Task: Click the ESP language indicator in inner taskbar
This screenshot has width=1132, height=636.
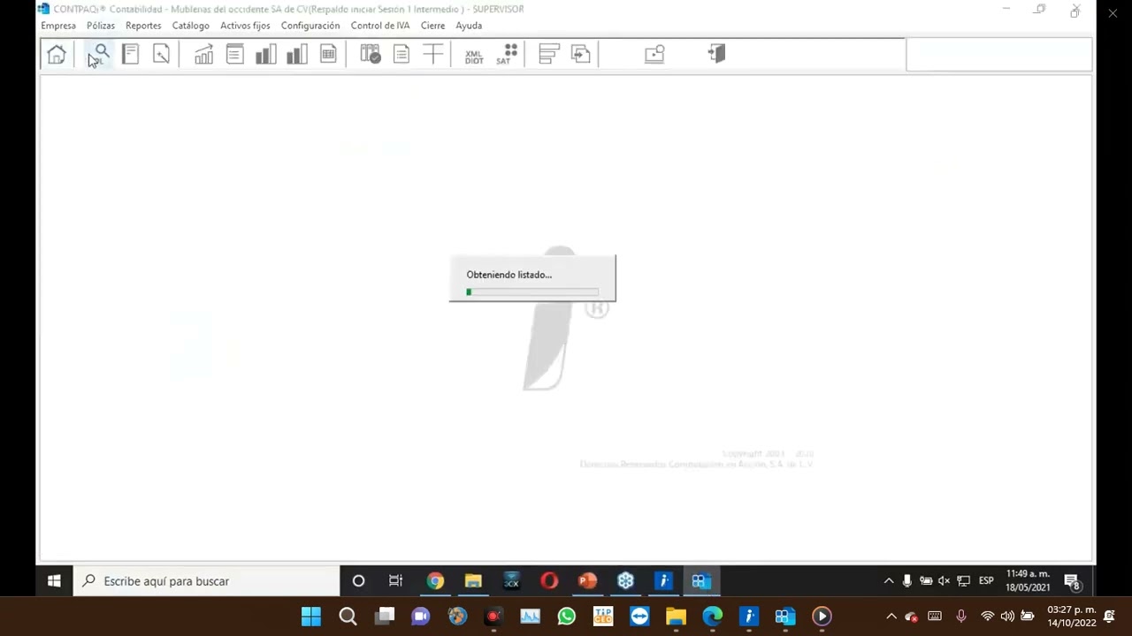Action: tap(986, 581)
